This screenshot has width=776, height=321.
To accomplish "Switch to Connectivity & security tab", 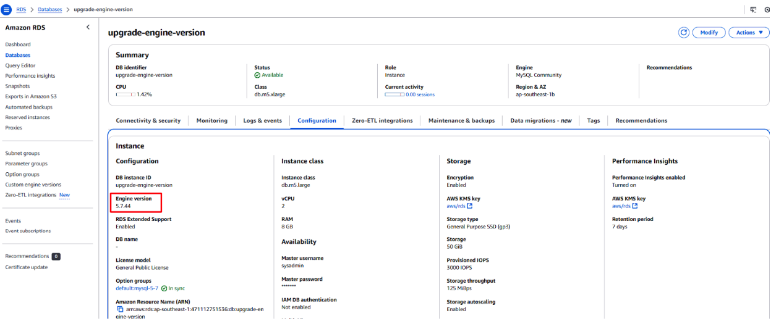I will (148, 120).
